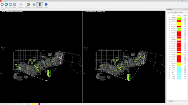Toggle the Difference compare tool
The image size is (188, 105).
40,5
